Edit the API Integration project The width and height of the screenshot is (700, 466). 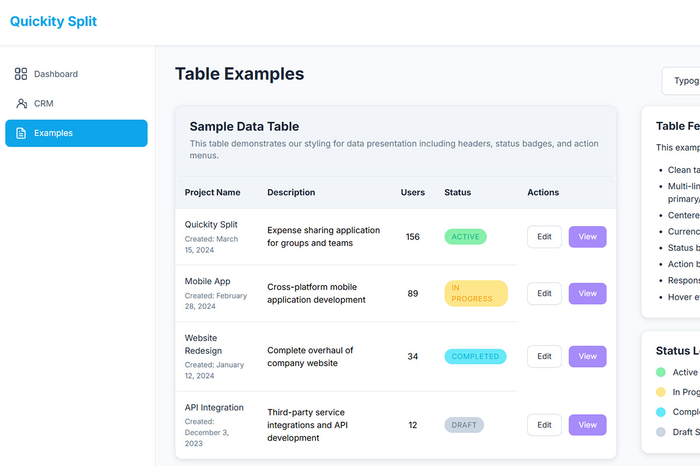[x=544, y=425]
